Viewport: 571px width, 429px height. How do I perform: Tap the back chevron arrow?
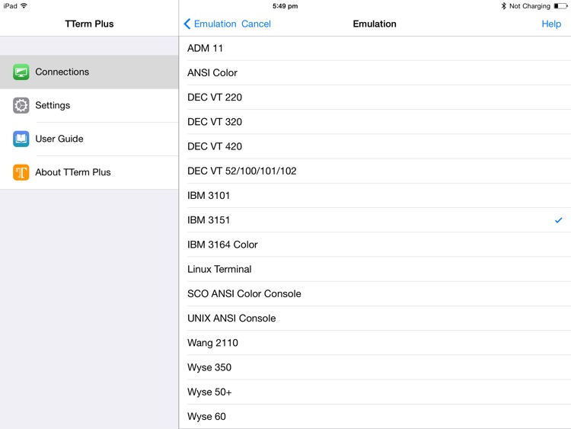pyautogui.click(x=187, y=24)
